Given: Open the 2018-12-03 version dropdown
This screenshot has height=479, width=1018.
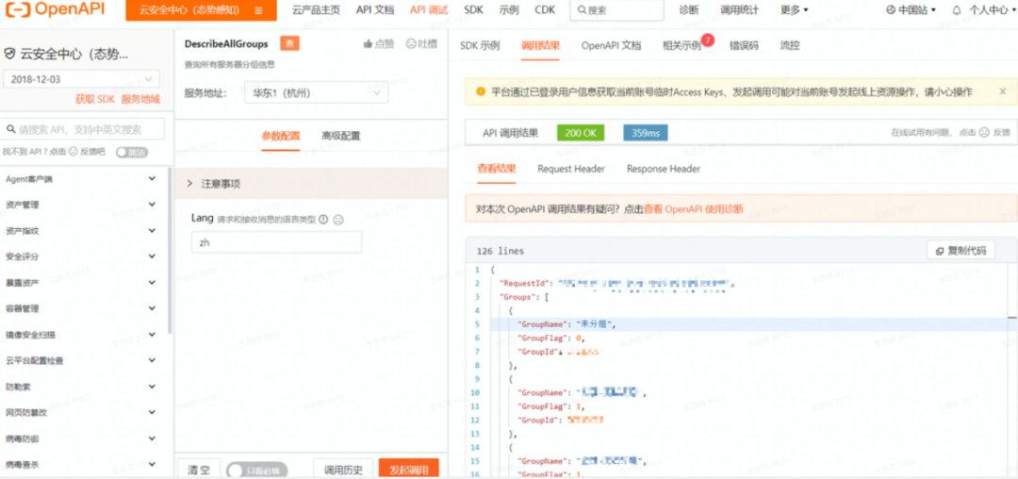Looking at the screenshot, I should click(x=82, y=79).
